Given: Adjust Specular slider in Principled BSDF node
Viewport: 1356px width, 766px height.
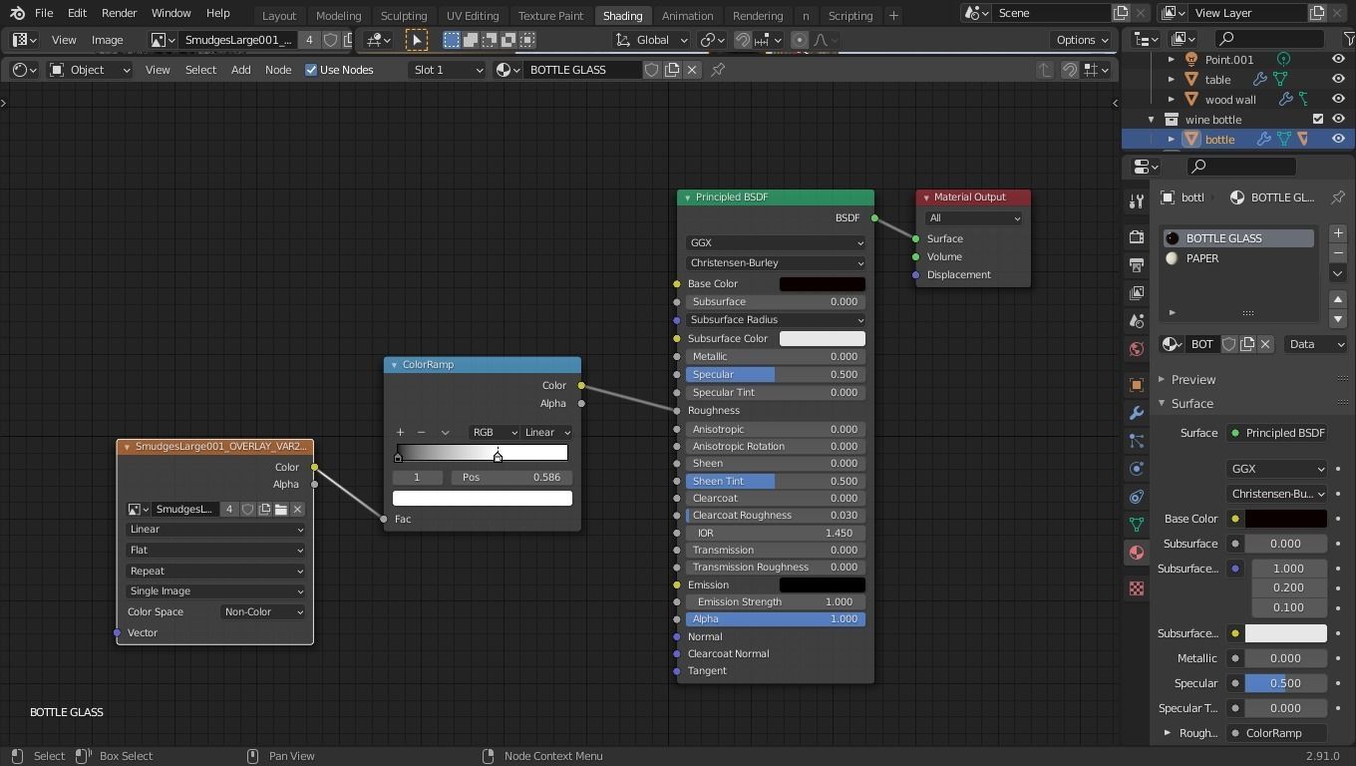Looking at the screenshot, I should [x=776, y=375].
